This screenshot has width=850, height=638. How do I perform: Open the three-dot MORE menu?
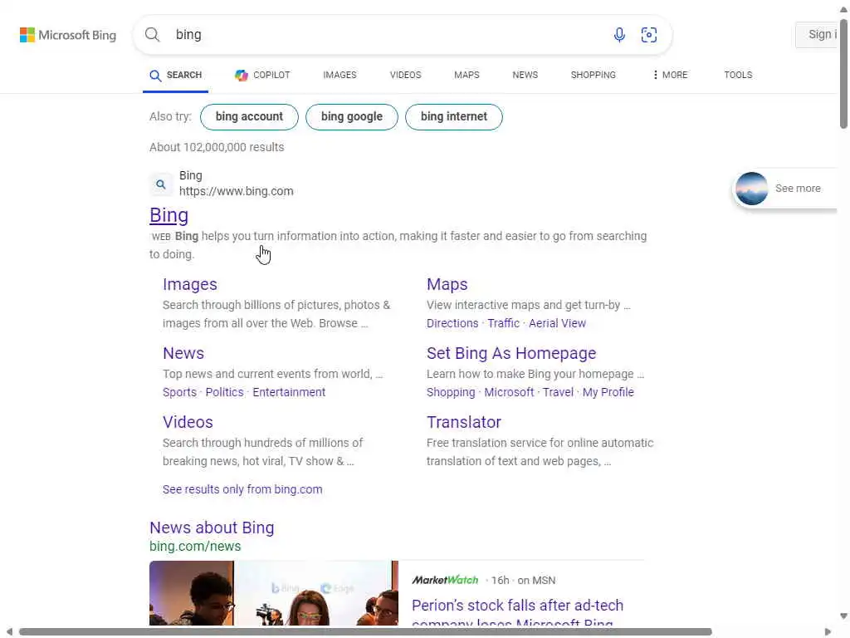(x=670, y=75)
